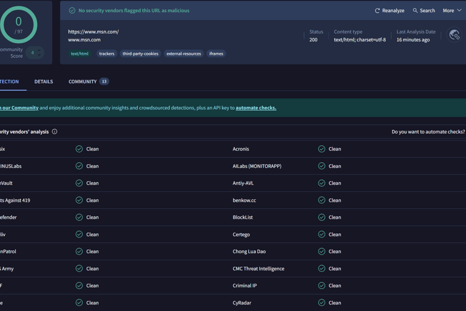Screen dimensions: 466x311
Task: Open the automate checks link in the banner
Action: pos(256,108)
